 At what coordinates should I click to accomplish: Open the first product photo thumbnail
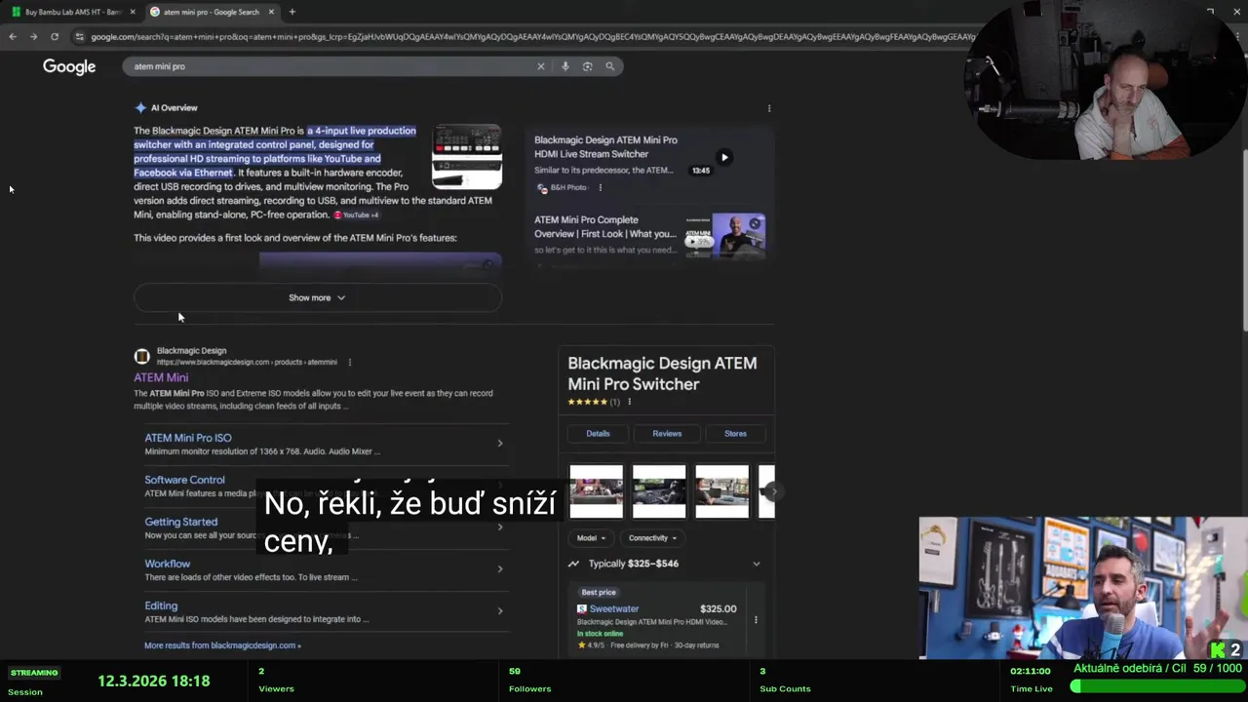tap(596, 491)
